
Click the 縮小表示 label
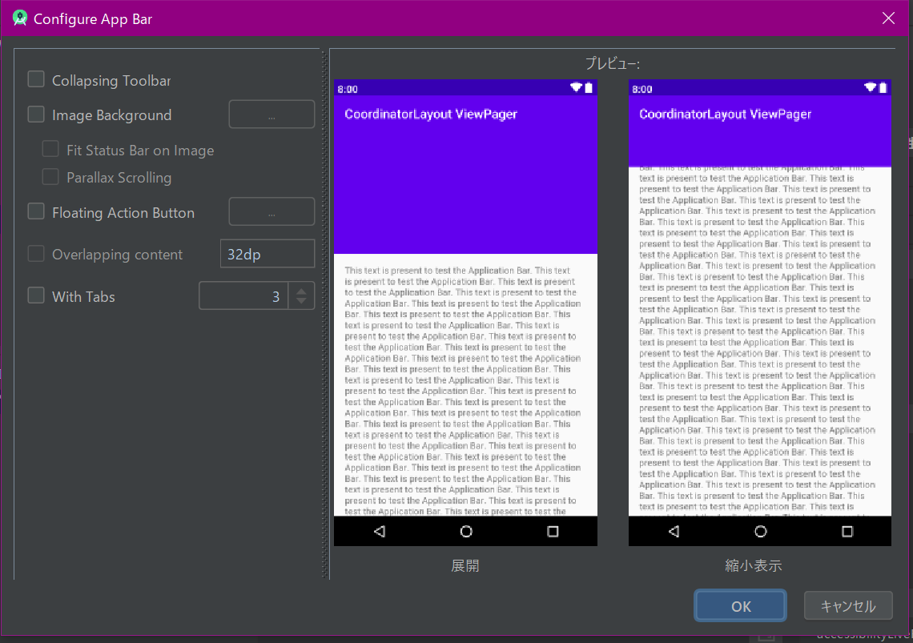pos(753,565)
